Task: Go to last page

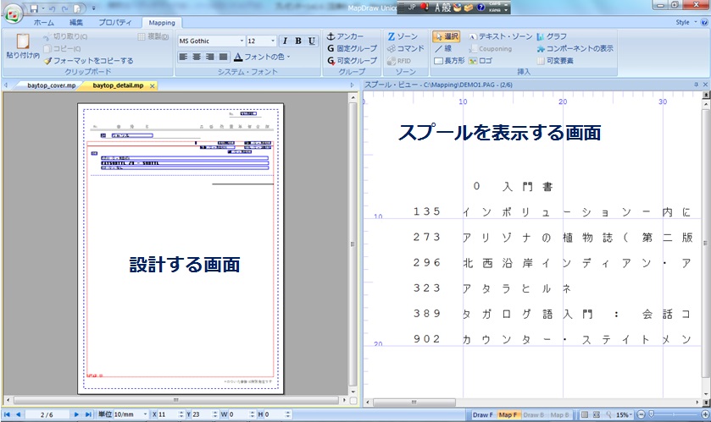Action: [x=88, y=414]
